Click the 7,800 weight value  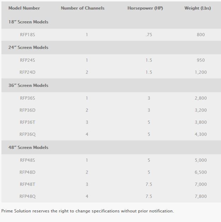click(x=200, y=196)
